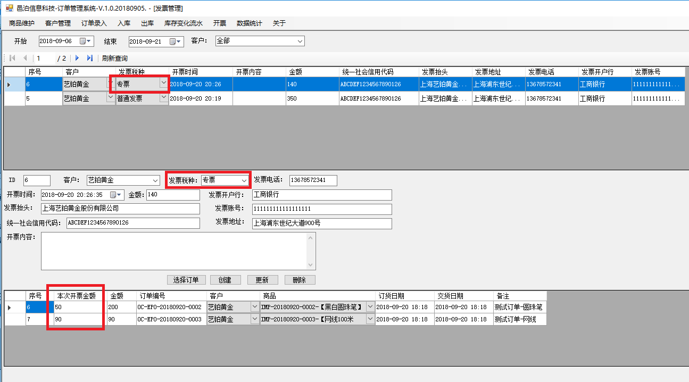Image resolution: width=689 pixels, height=382 pixels.
Task: Select invoice row 5 via row header
Action: click(14, 98)
